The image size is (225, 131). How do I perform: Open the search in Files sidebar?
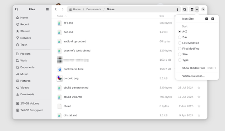(17, 9)
